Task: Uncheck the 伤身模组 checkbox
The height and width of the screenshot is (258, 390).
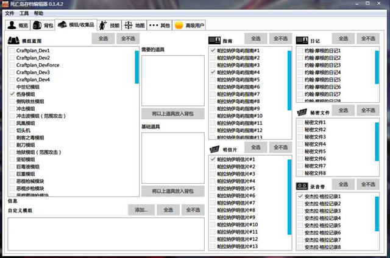Action: pos(12,94)
